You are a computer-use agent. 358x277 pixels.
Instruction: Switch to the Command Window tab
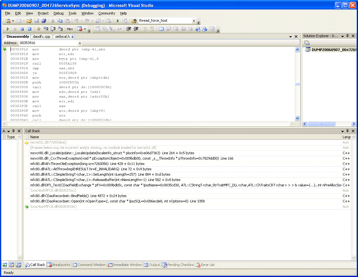click(x=89, y=265)
